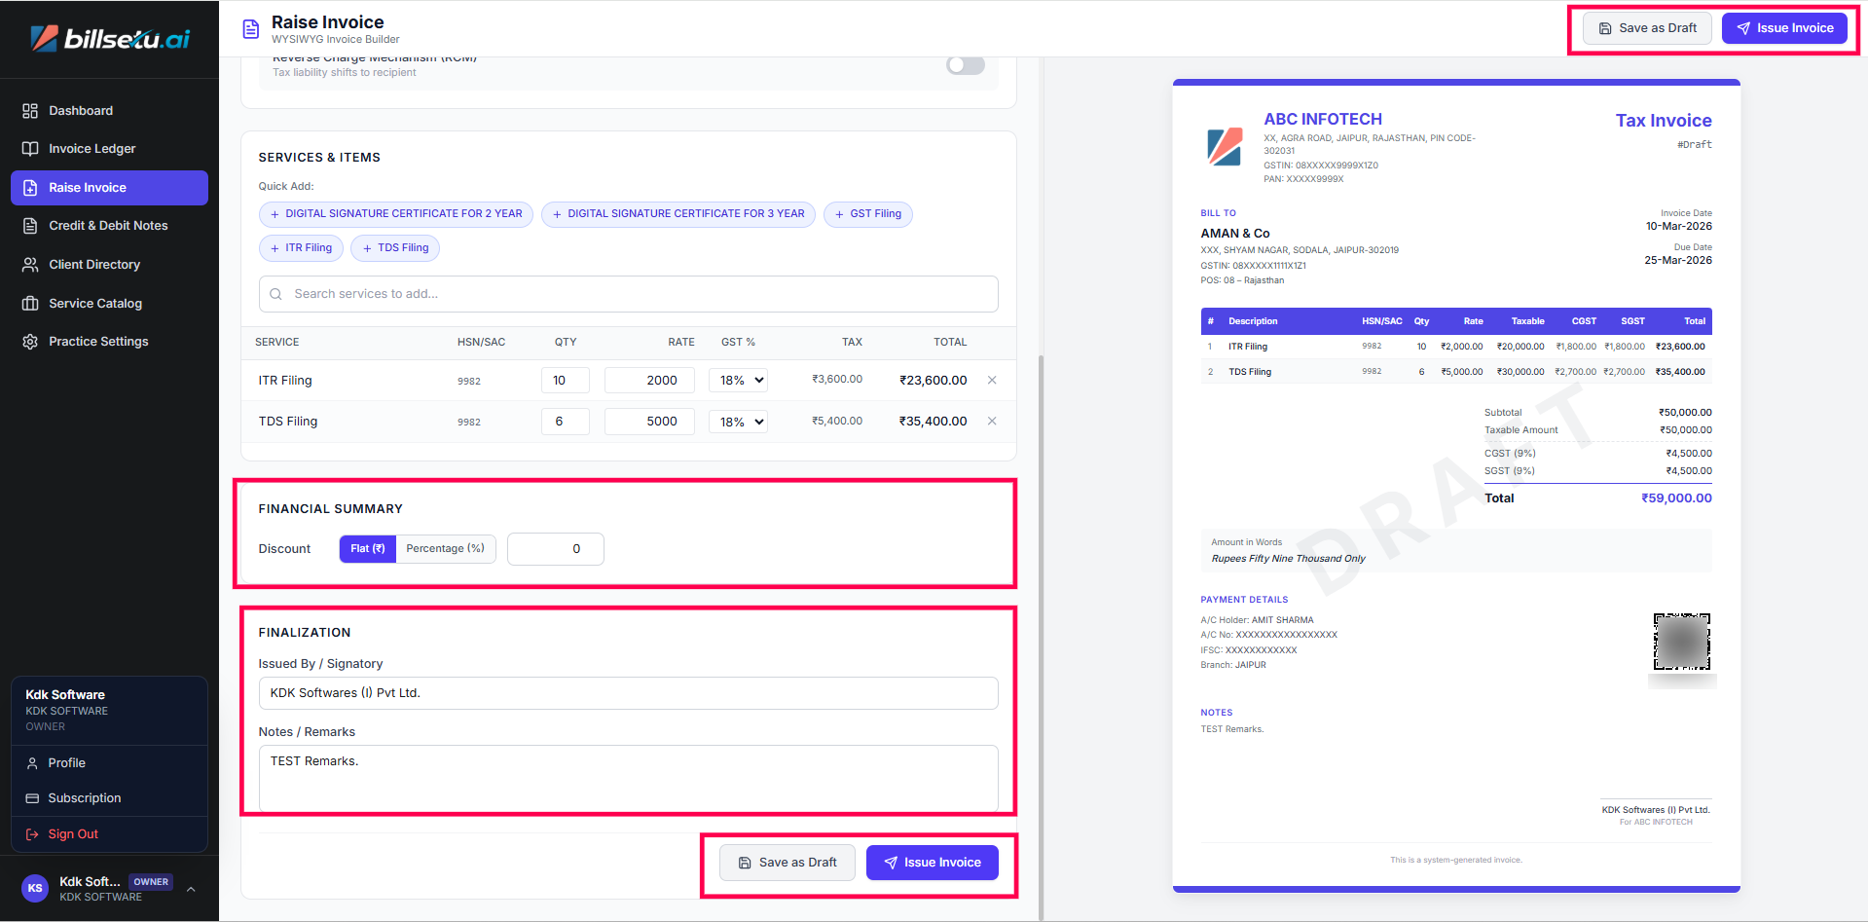Open the Subscription menu item
The height and width of the screenshot is (922, 1868).
85,798
